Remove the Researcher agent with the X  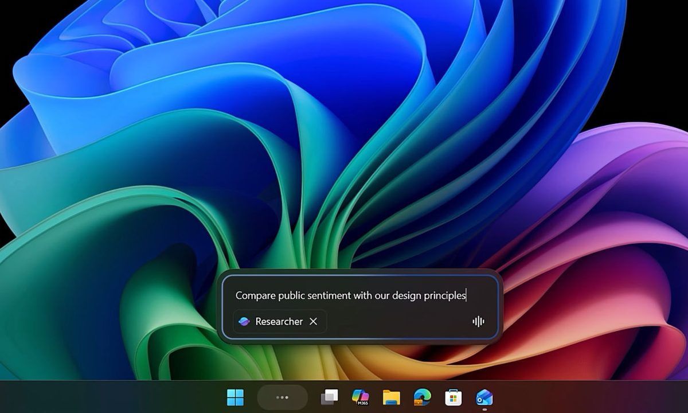click(313, 322)
